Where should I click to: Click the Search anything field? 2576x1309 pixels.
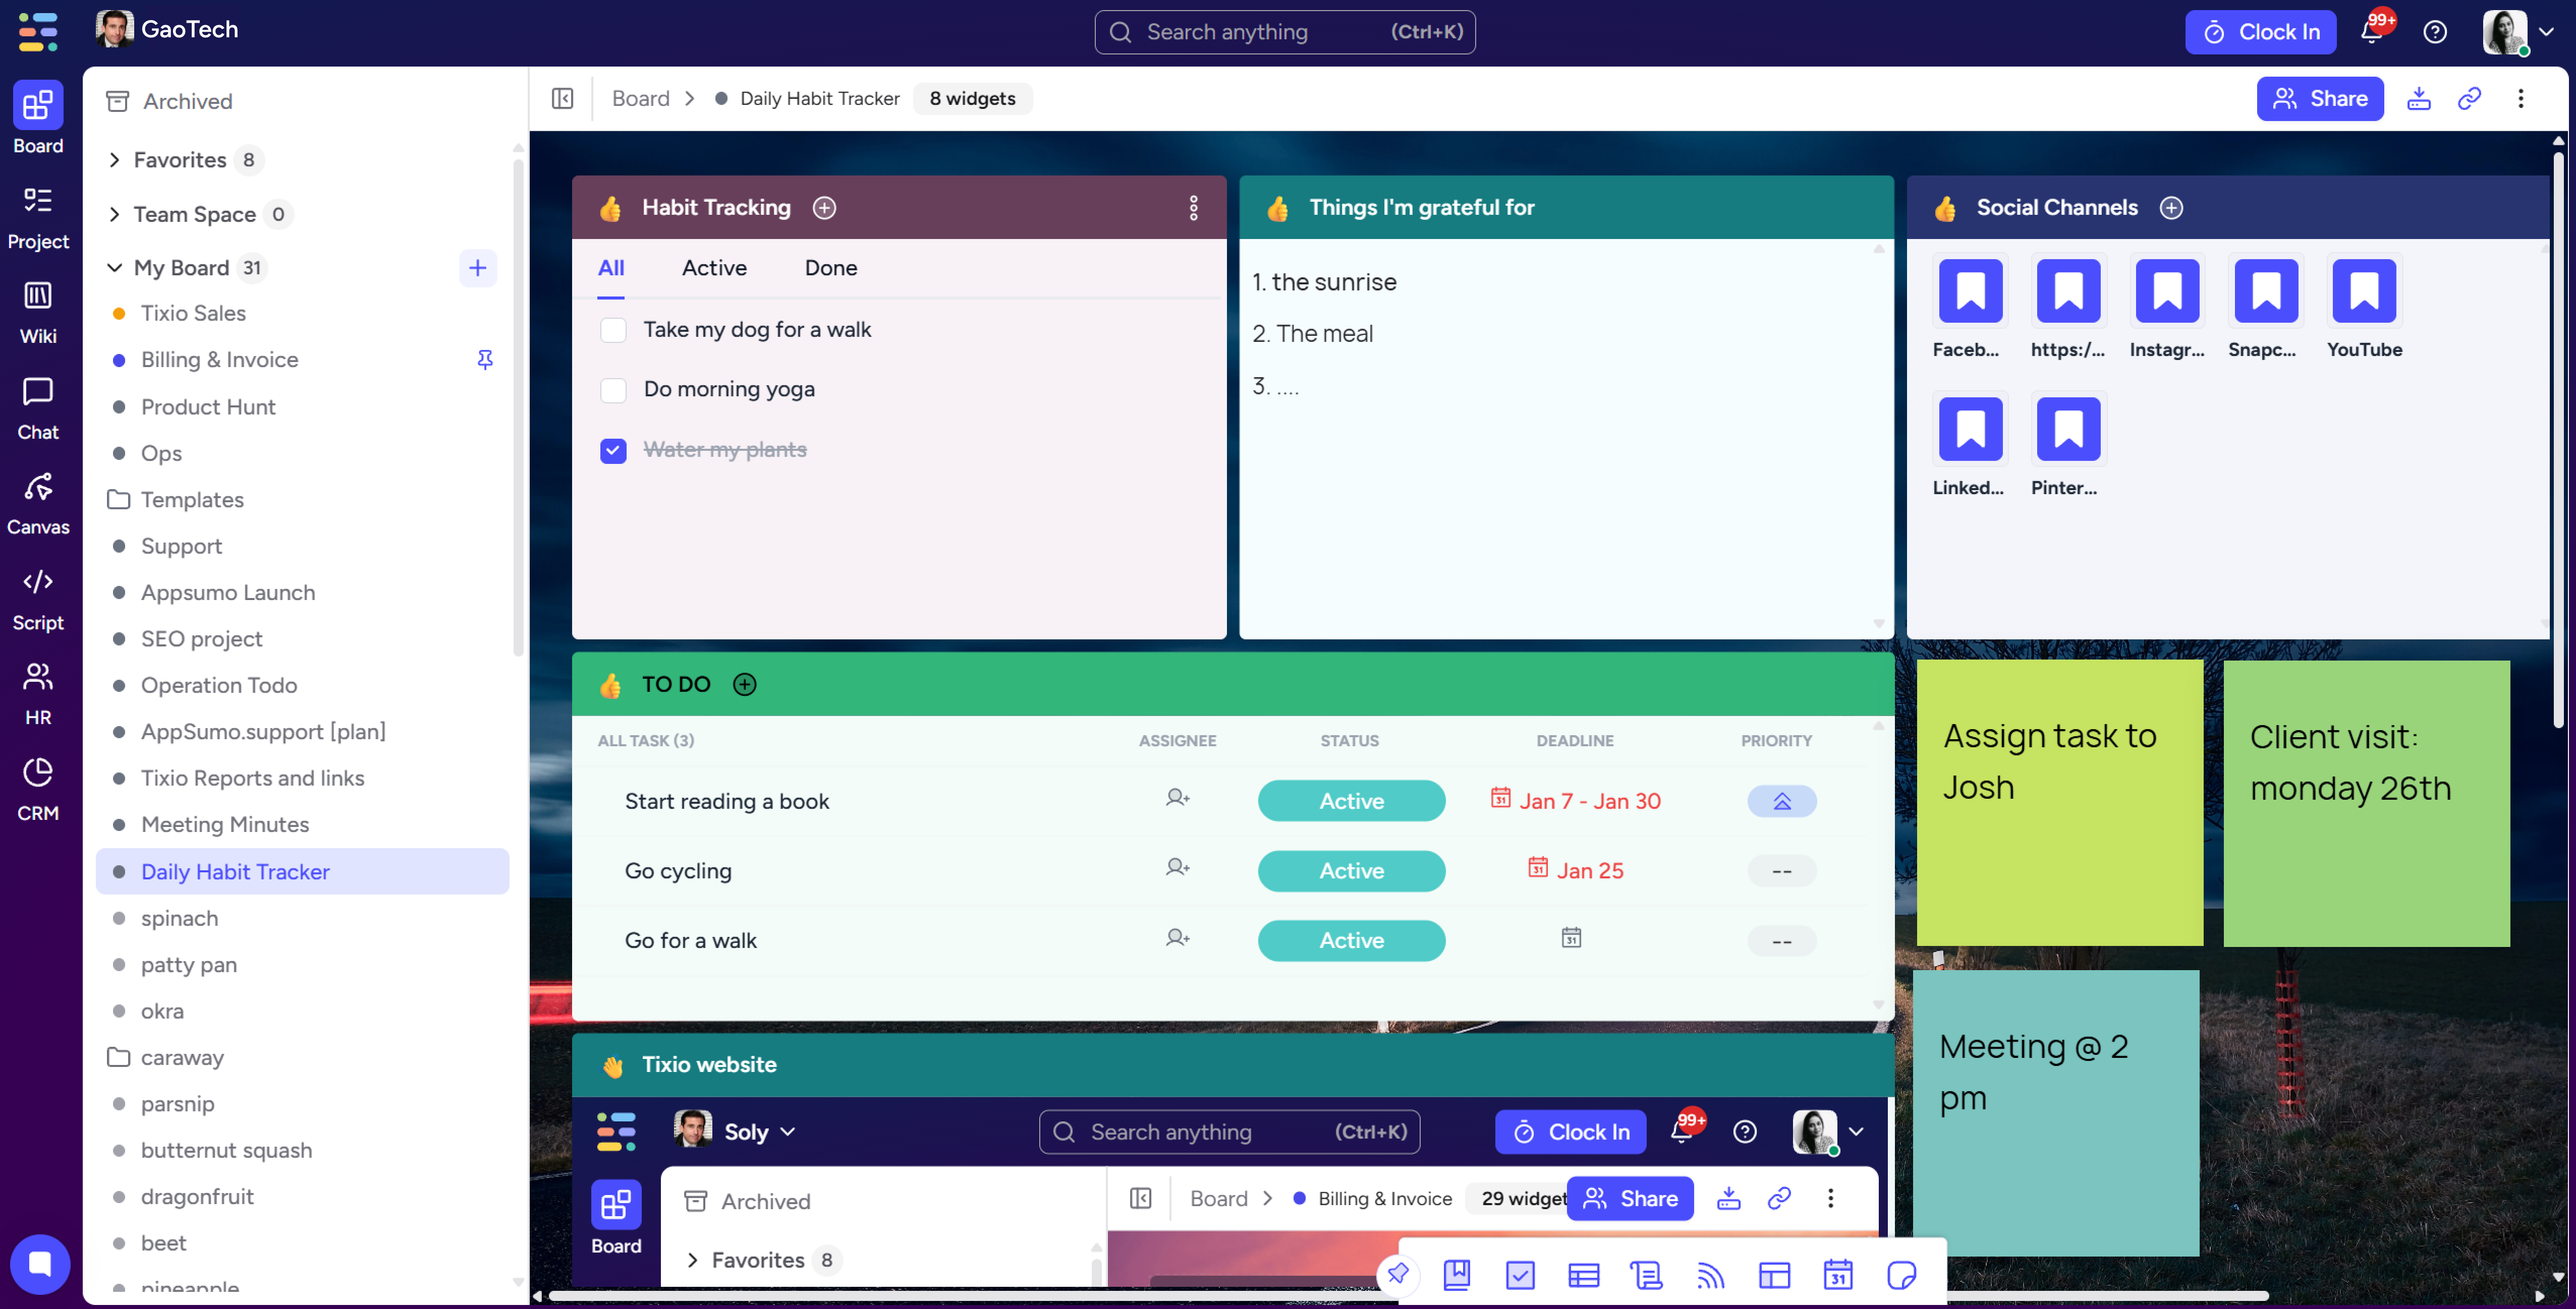[x=1284, y=32]
